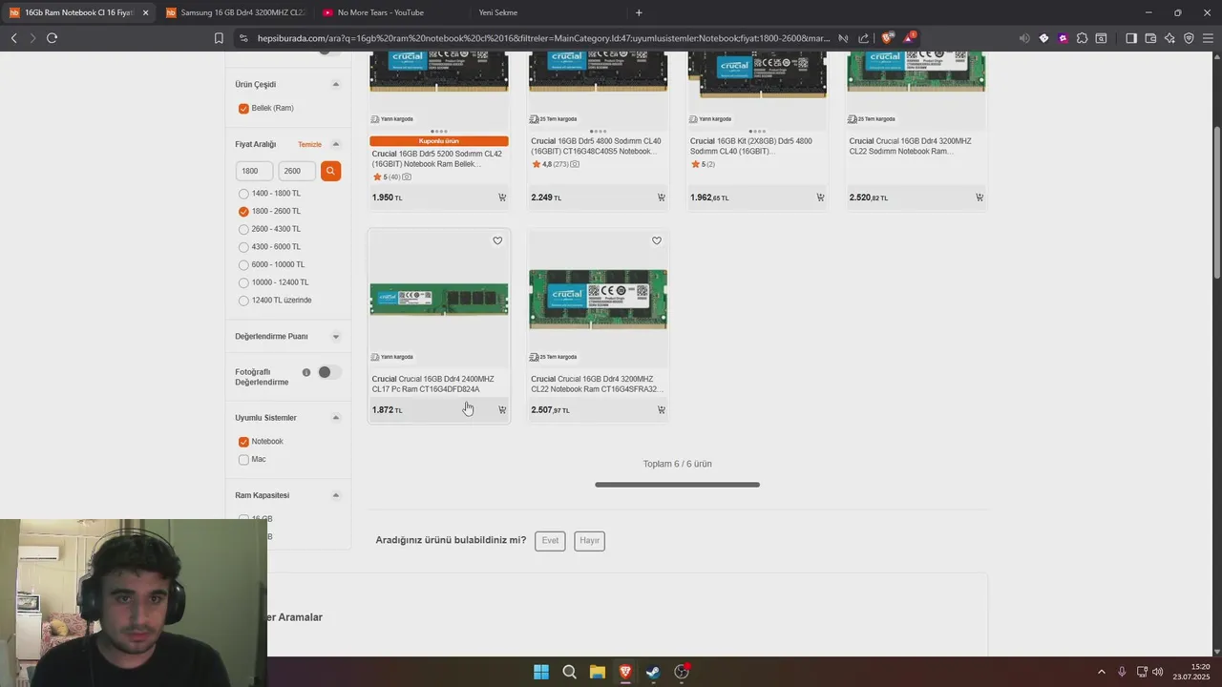Switch to No More Tears YouTube tab
The height and width of the screenshot is (687, 1222).
coord(391,12)
